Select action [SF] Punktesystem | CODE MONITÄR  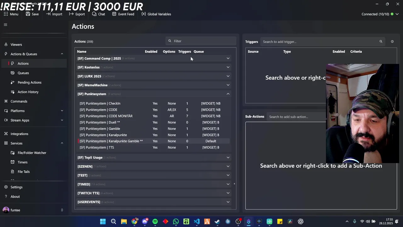pos(154,116)
